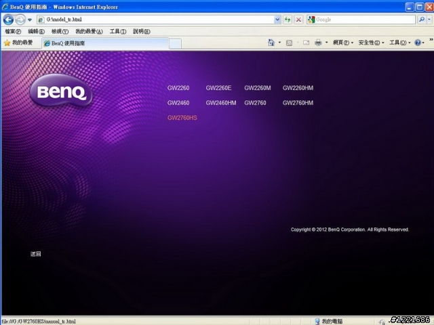Image resolution: width=434 pixels, height=325 pixels.
Task: Click into the Google search box
Action: coord(365,20)
